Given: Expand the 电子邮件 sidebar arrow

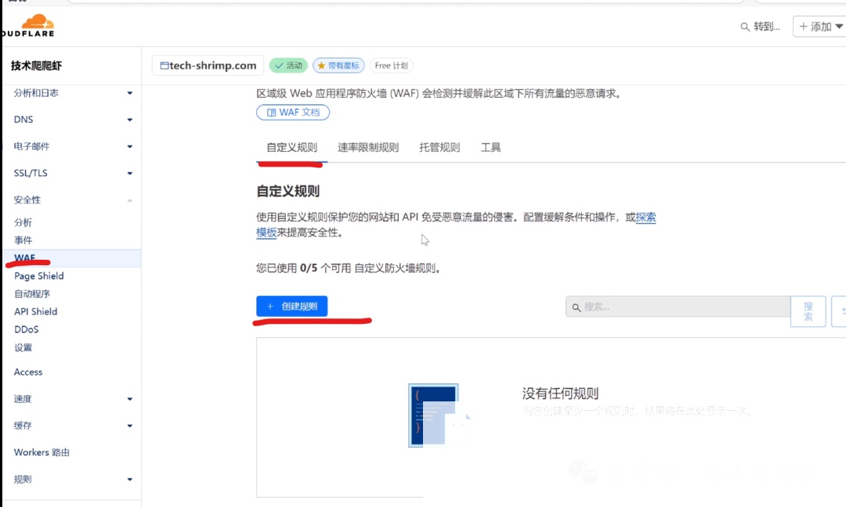Looking at the screenshot, I should 129,146.
